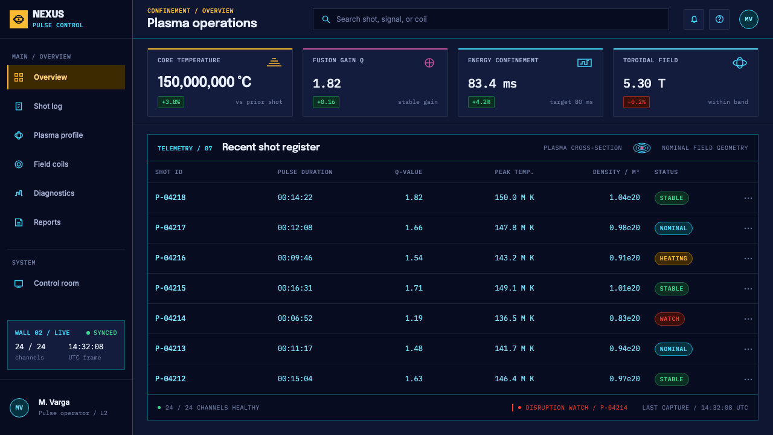Open row menu for P-04214

(748, 319)
